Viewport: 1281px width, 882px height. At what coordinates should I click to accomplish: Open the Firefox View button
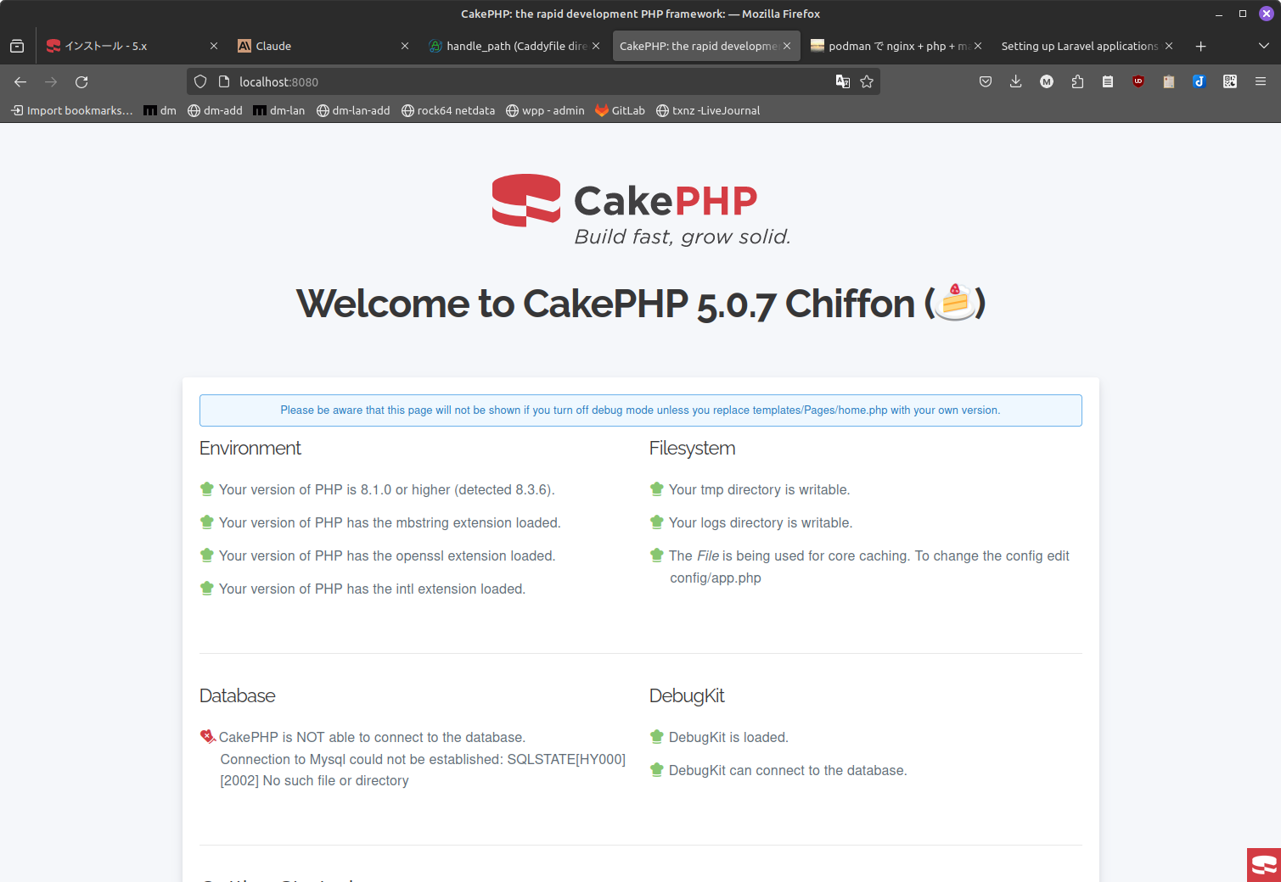(x=16, y=46)
